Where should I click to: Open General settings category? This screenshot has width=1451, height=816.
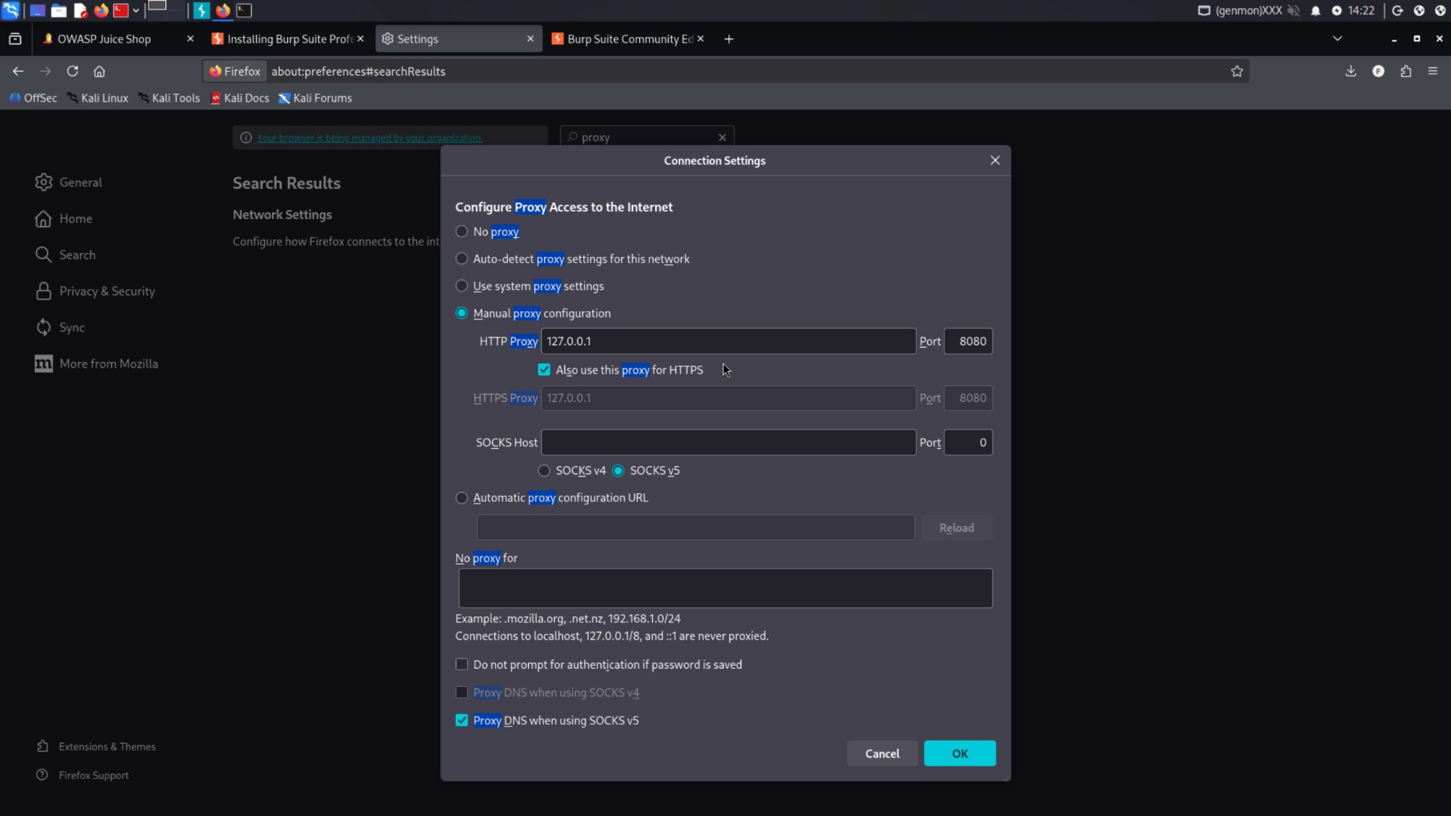69,182
